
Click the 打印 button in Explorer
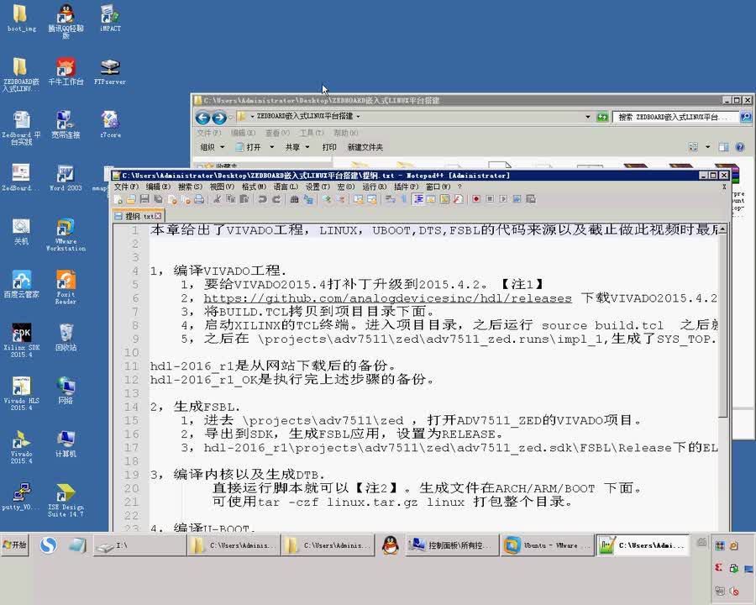coord(329,147)
